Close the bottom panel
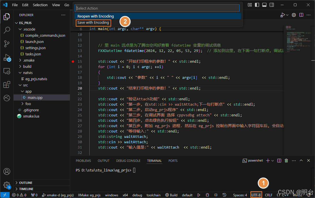 pyautogui.click(x=308, y=160)
